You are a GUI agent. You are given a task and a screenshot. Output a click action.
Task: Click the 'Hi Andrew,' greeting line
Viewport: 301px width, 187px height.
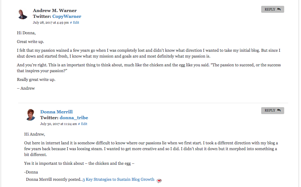tap(35, 134)
